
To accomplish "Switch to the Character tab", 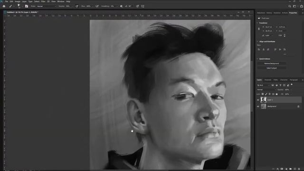I will pos(284,80).
